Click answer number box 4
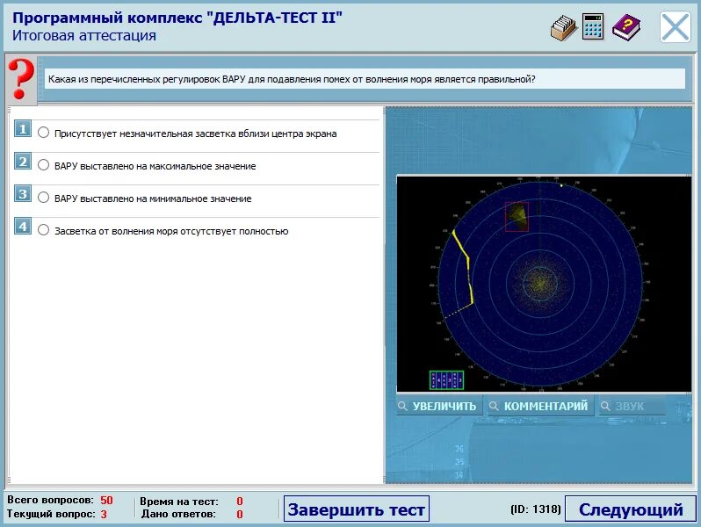The width and height of the screenshot is (701, 527). pos(23,227)
